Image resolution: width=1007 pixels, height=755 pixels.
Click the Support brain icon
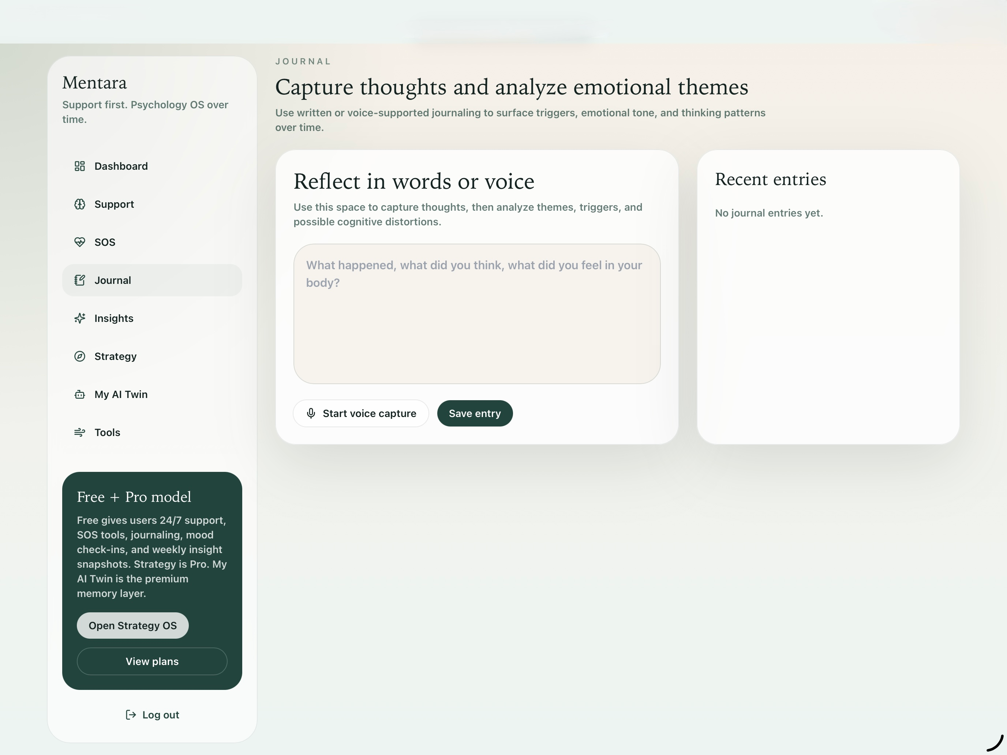(x=80, y=204)
